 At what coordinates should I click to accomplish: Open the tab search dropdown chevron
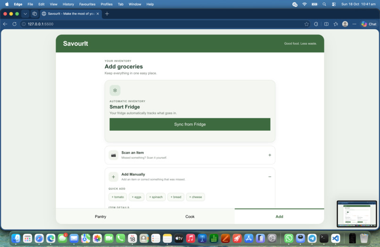pos(25,14)
